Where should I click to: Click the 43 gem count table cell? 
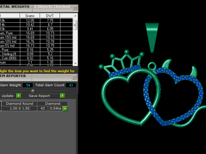(x=42, y=108)
